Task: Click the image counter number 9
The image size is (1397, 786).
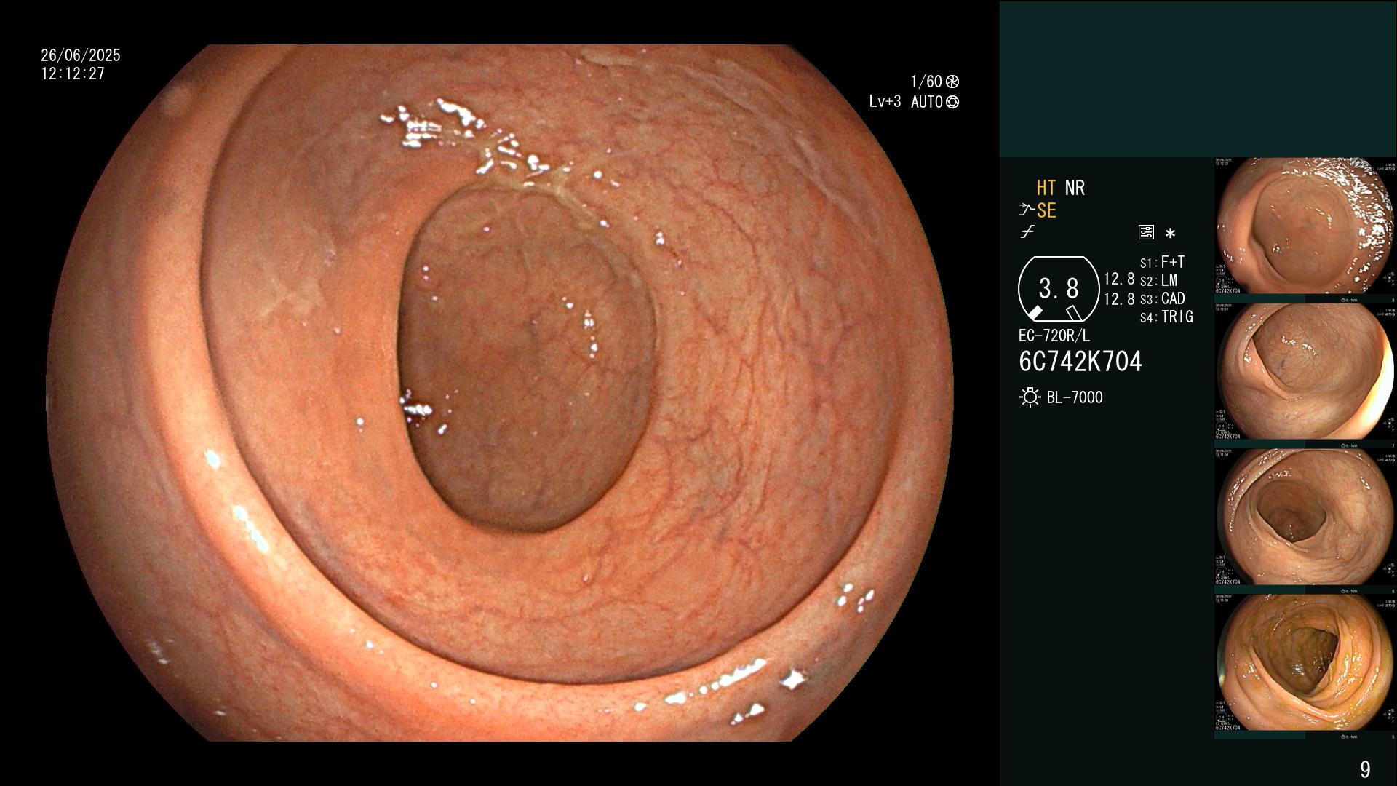Action: pos(1365,769)
